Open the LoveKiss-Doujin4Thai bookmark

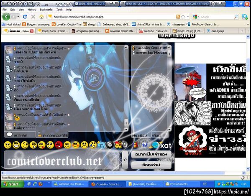point(67,24)
